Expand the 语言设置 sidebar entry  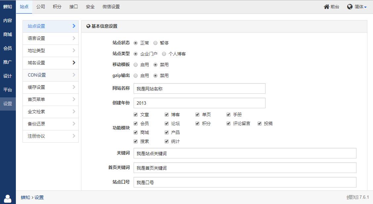tap(51, 38)
